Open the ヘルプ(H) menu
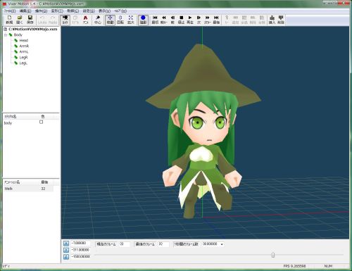The image size is (352, 271). pyautogui.click(x=120, y=11)
